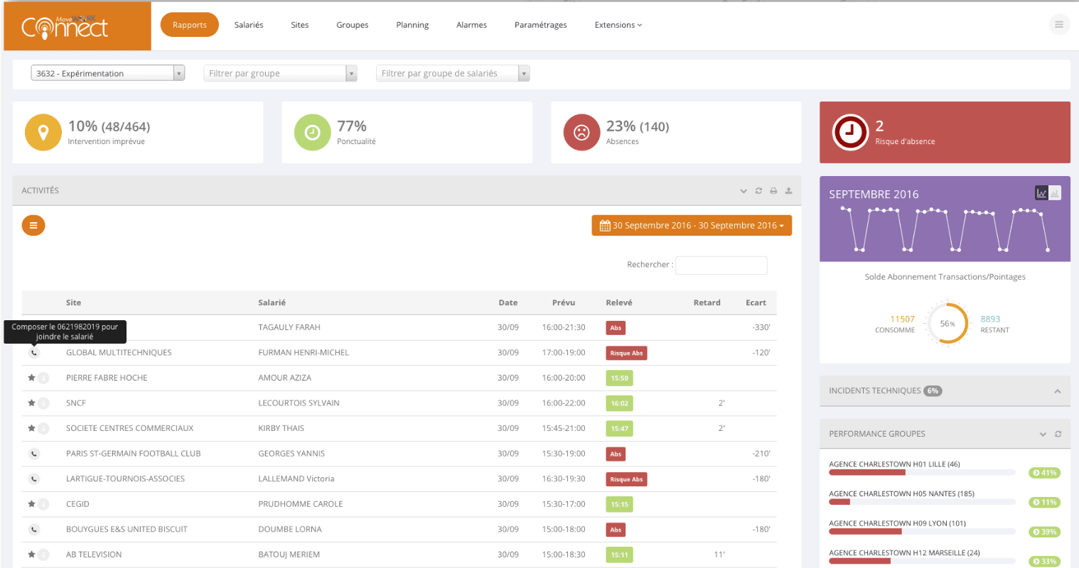Click the phone icon beside GLOBAL MULTITECHNIQUES

click(x=34, y=353)
